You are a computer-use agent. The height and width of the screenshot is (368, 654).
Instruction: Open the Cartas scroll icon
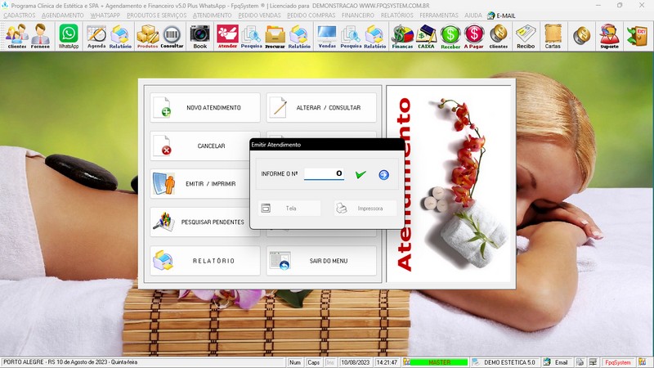coord(553,36)
